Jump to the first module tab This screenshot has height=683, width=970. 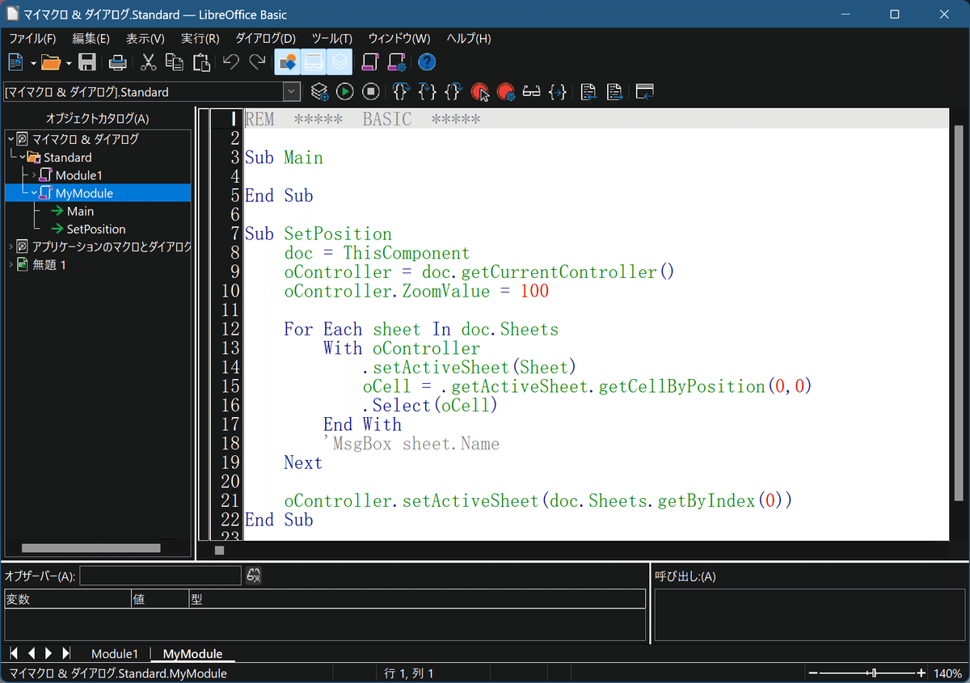click(15, 653)
